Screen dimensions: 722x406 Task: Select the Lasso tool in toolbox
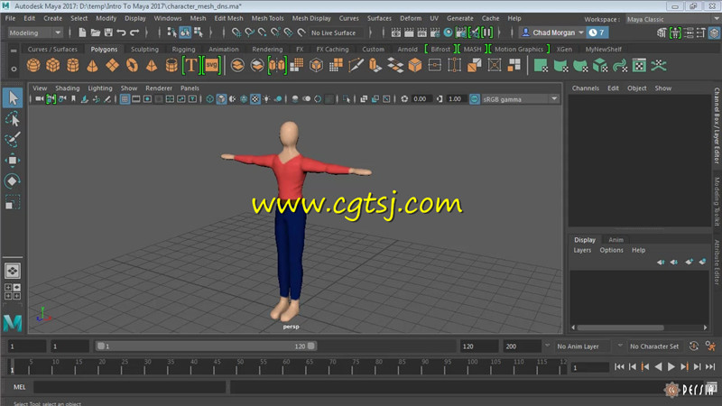(x=13, y=119)
